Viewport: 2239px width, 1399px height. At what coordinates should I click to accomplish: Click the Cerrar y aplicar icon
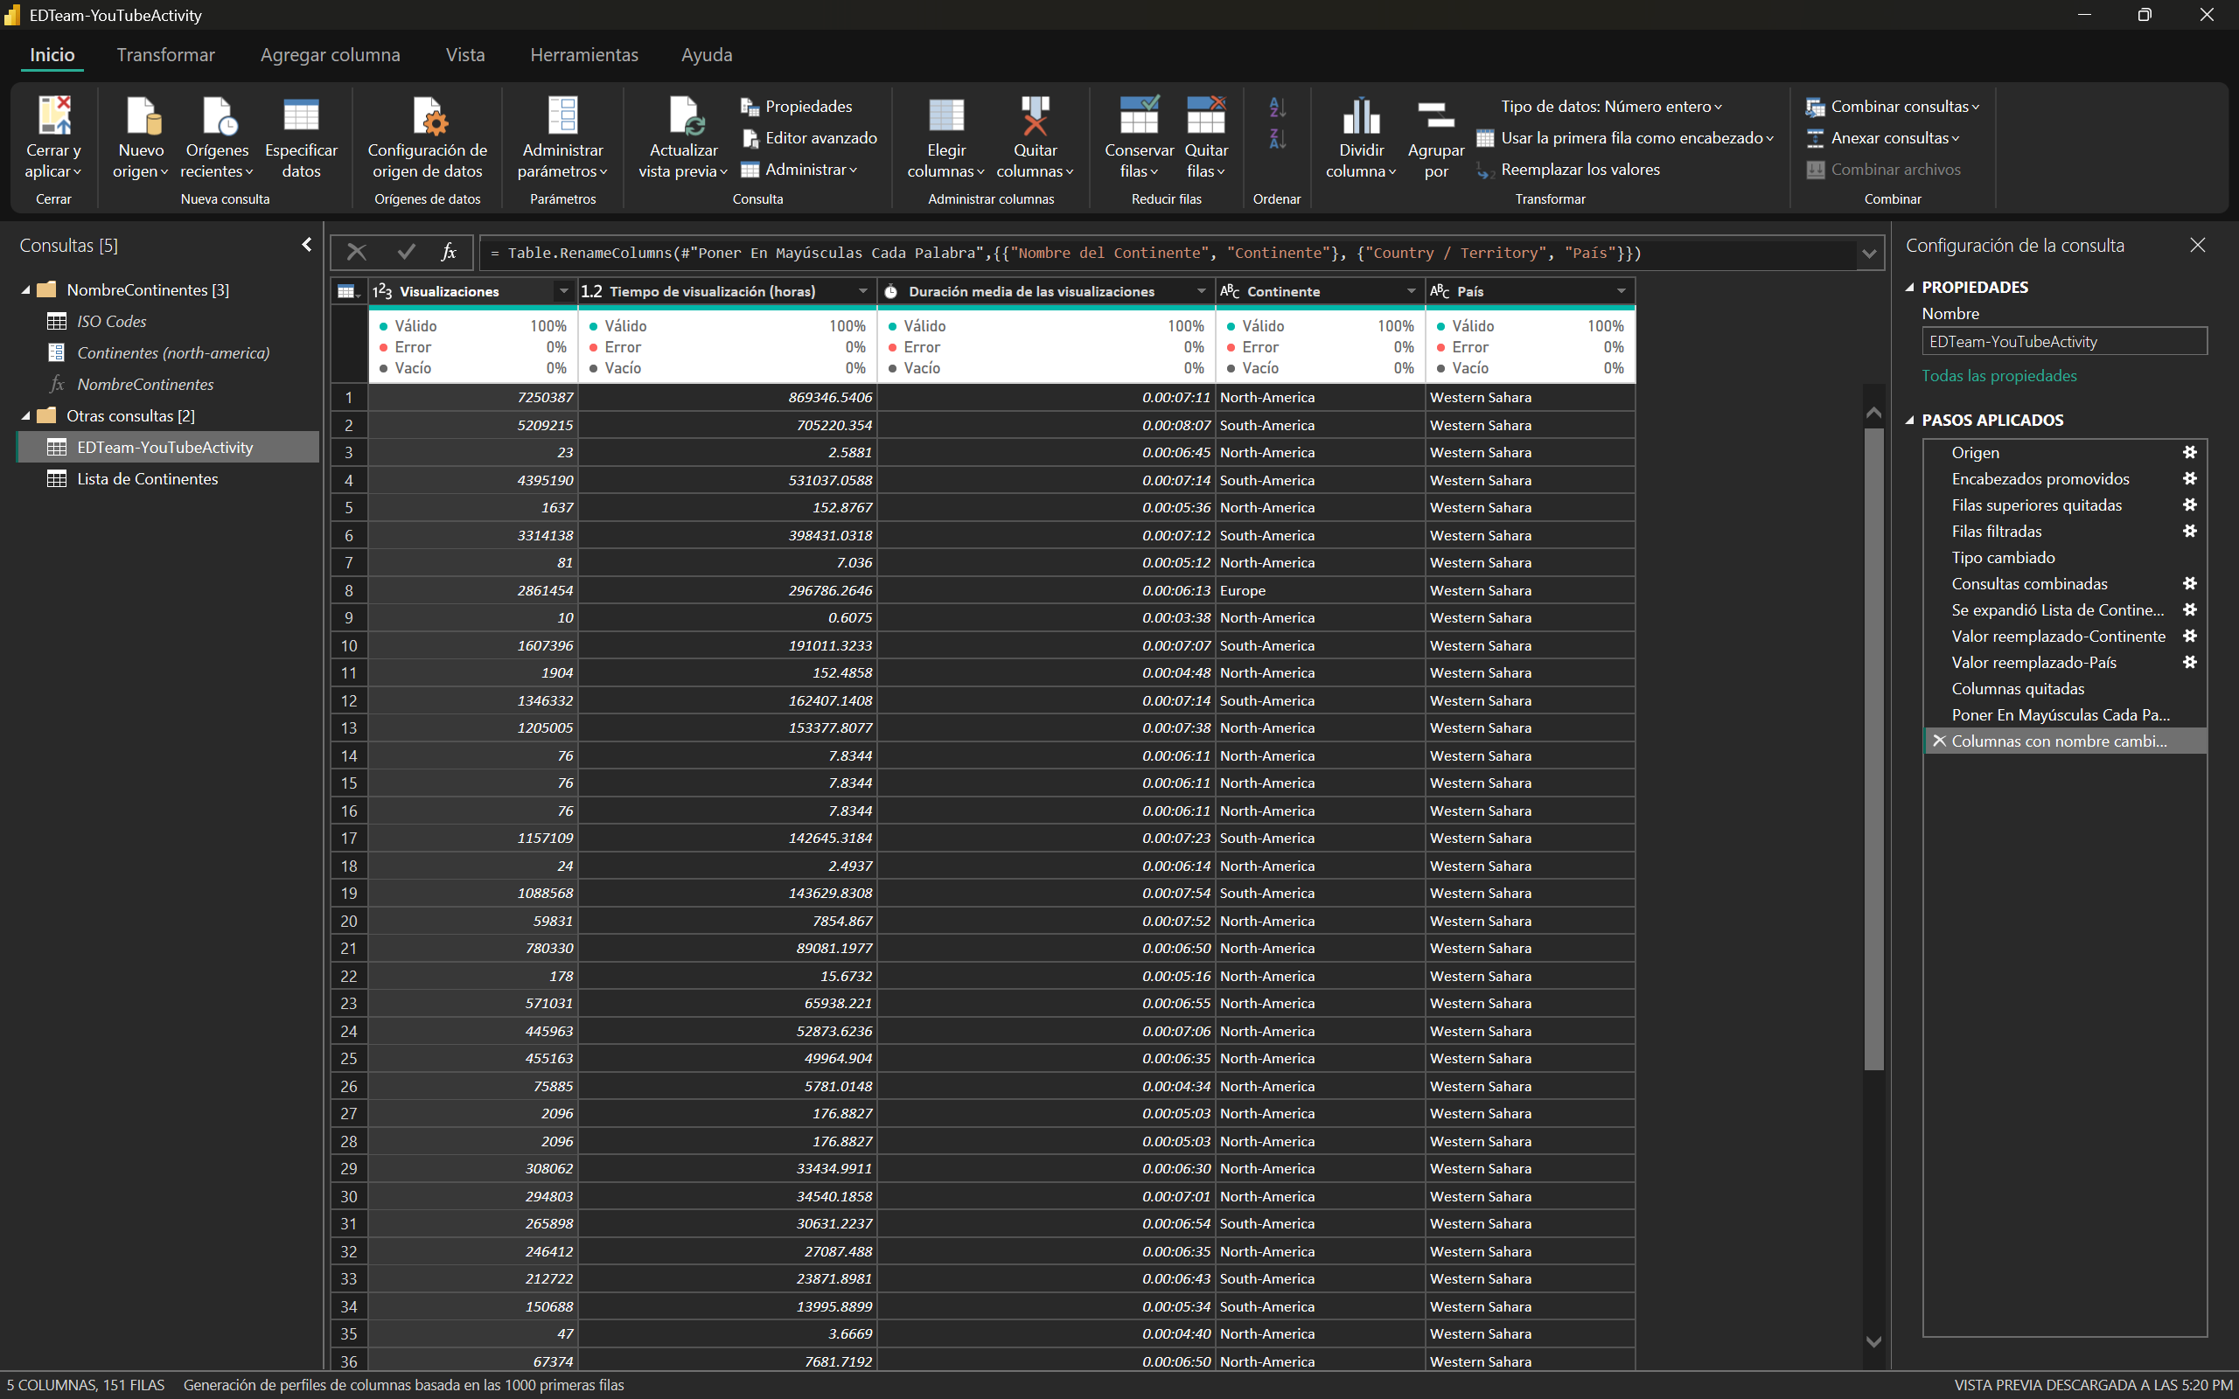coord(53,116)
